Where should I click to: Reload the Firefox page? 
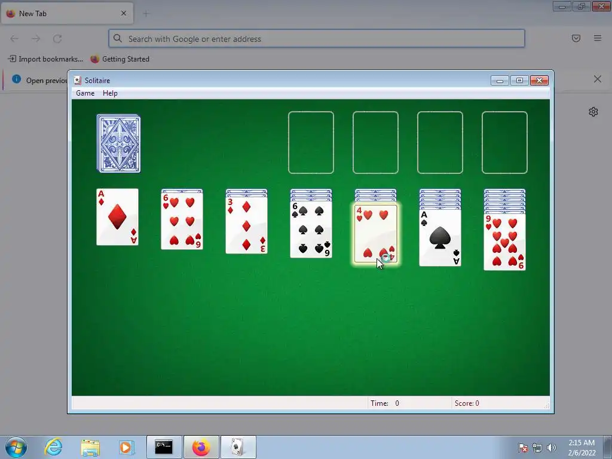pyautogui.click(x=57, y=39)
